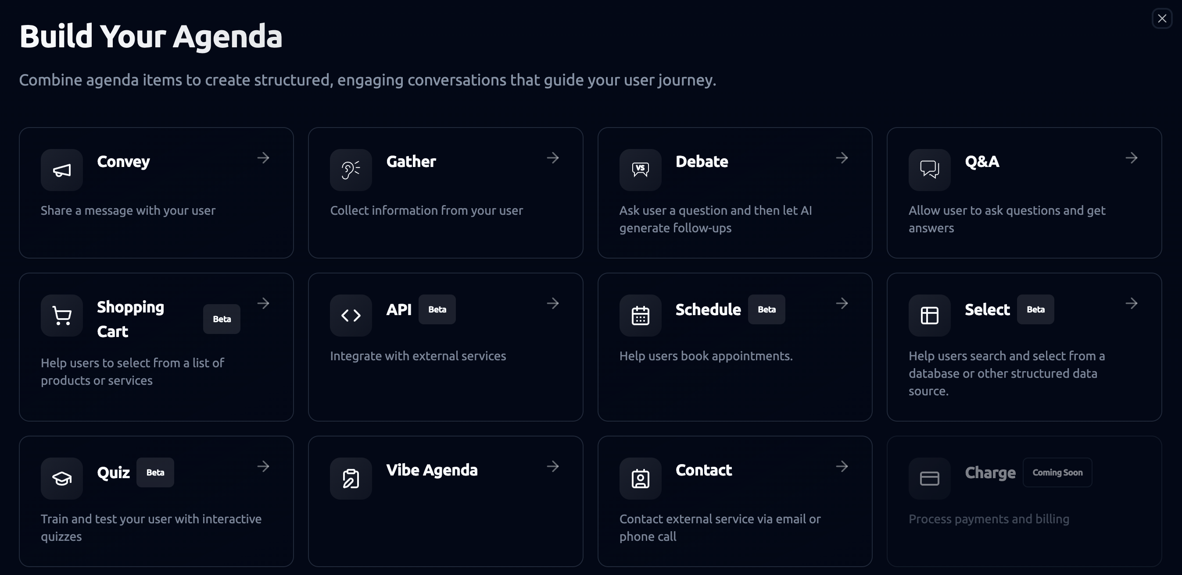Viewport: 1182px width, 575px height.
Task: Open the Gather card arrow
Action: [553, 158]
